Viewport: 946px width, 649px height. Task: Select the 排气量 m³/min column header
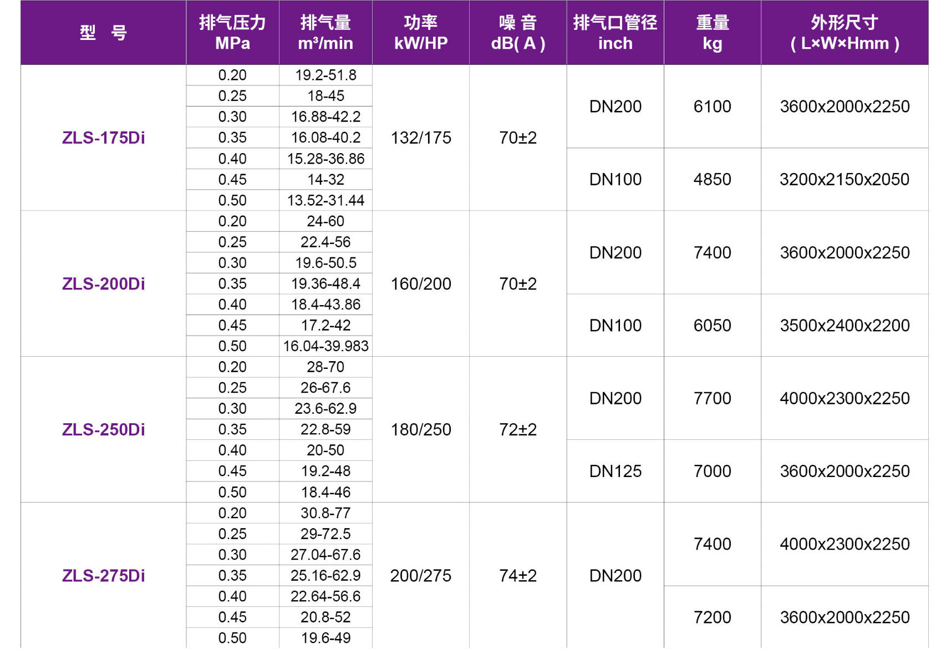click(x=325, y=33)
